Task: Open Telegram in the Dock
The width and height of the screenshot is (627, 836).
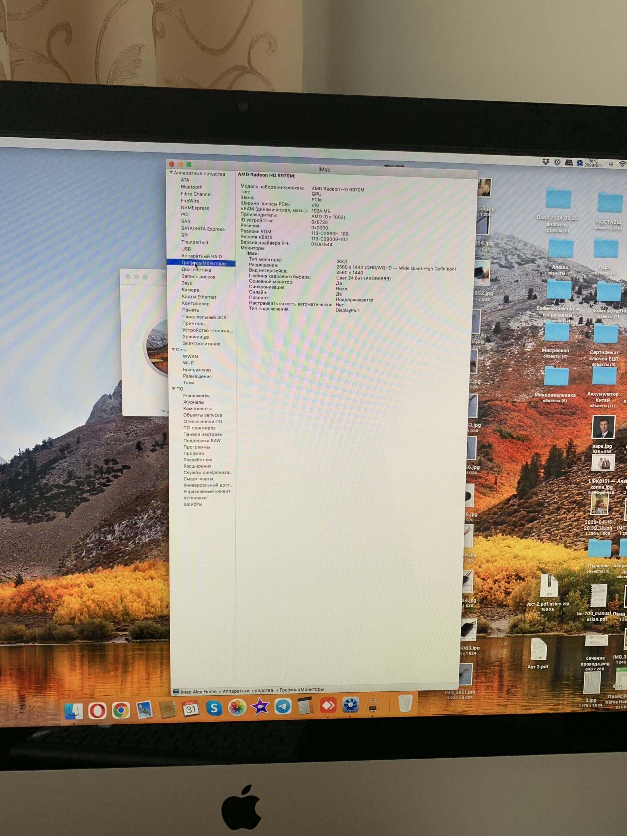Action: click(x=283, y=706)
